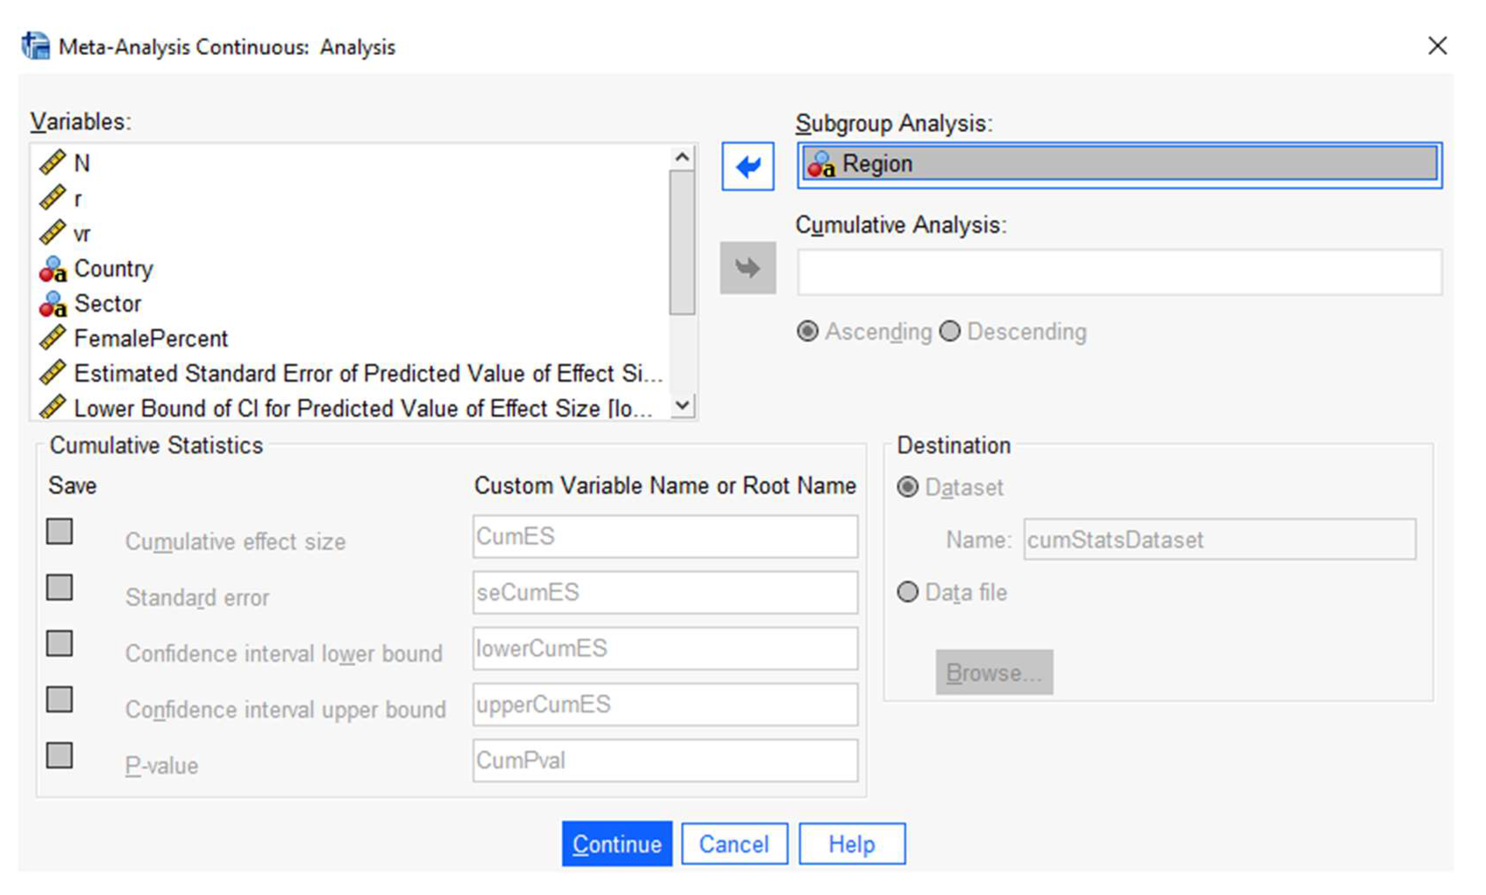
Task: Select the vr variable in the list
Action: (81, 234)
